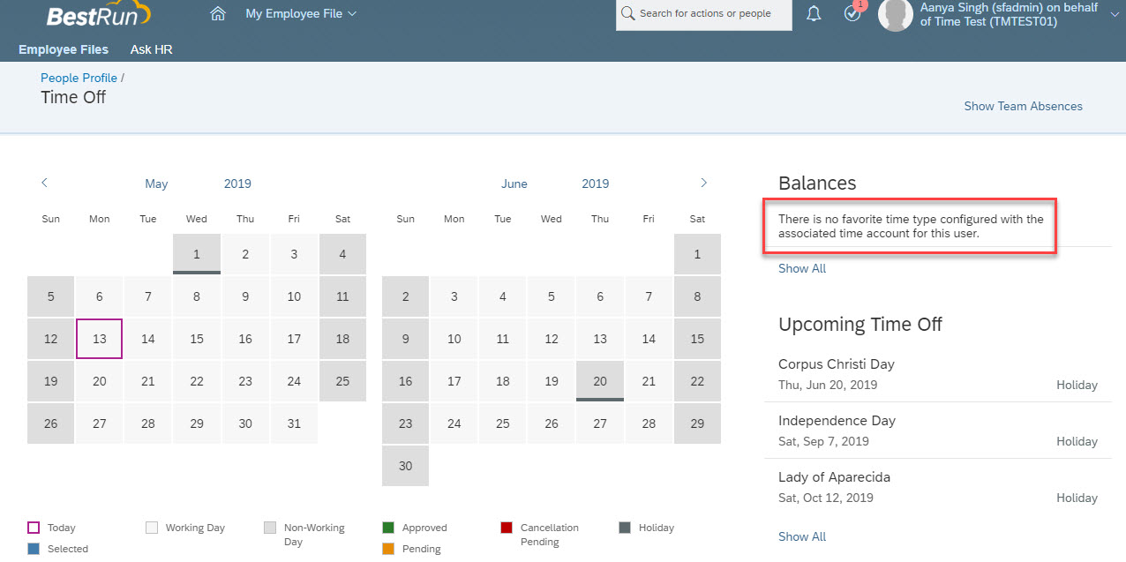Switch to Employee Files tab
The image size is (1126, 562).
[x=64, y=49]
